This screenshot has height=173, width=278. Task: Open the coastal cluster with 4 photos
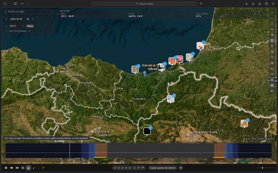tap(190, 57)
